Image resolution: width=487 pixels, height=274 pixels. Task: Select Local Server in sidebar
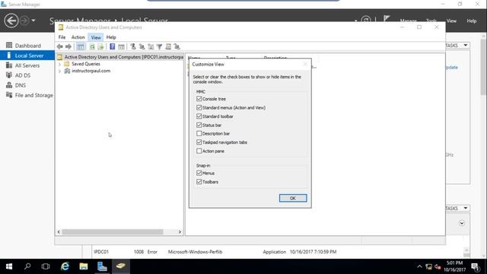27,56
